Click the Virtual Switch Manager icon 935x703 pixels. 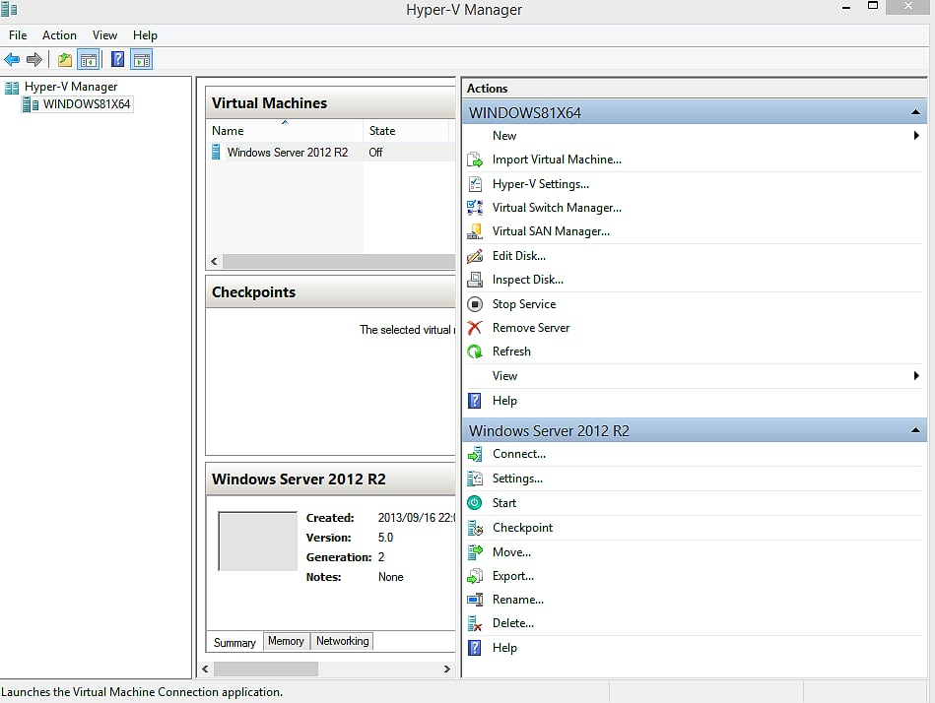coord(475,208)
